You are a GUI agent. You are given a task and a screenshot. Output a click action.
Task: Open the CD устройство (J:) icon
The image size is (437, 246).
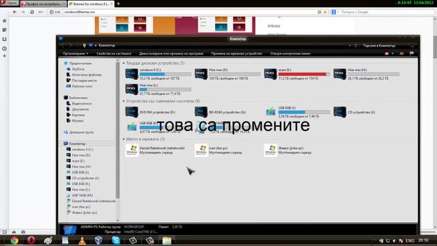[x=340, y=112]
